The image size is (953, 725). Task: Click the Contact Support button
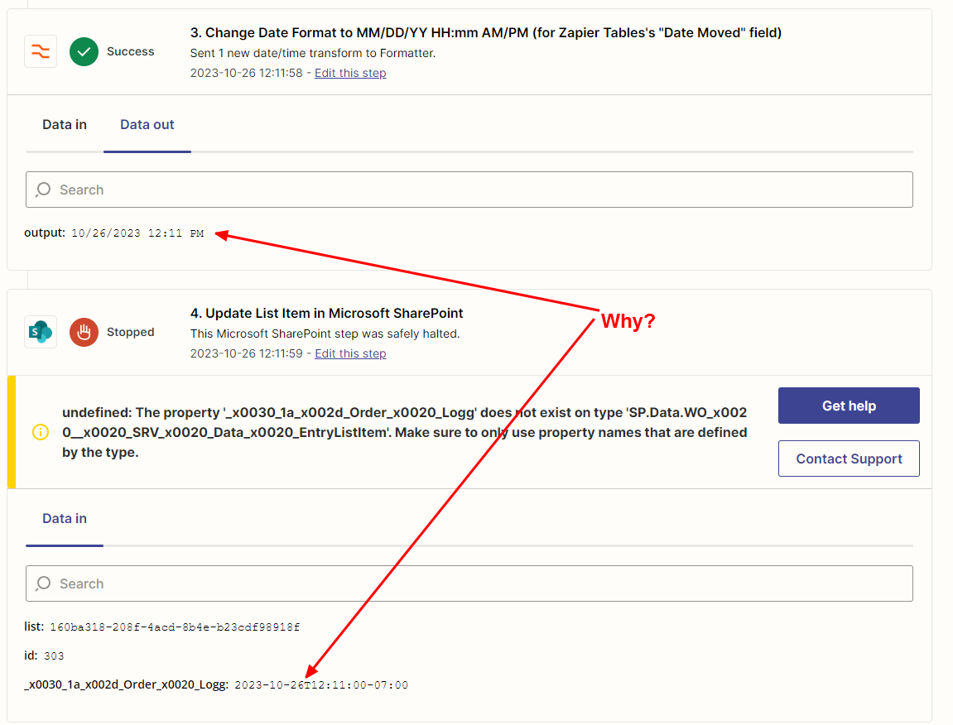click(849, 459)
